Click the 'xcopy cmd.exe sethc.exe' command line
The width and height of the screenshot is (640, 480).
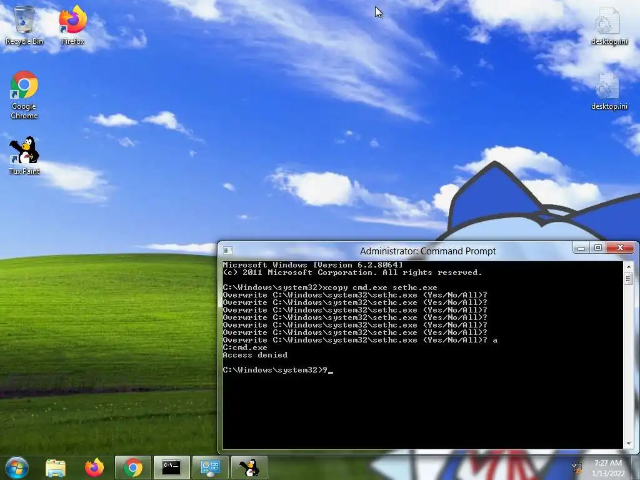coord(330,287)
